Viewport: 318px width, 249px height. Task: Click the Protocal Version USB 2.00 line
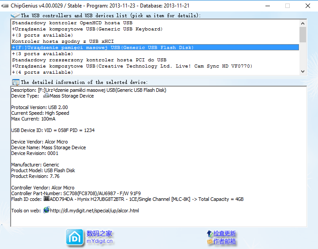[x=40, y=107]
